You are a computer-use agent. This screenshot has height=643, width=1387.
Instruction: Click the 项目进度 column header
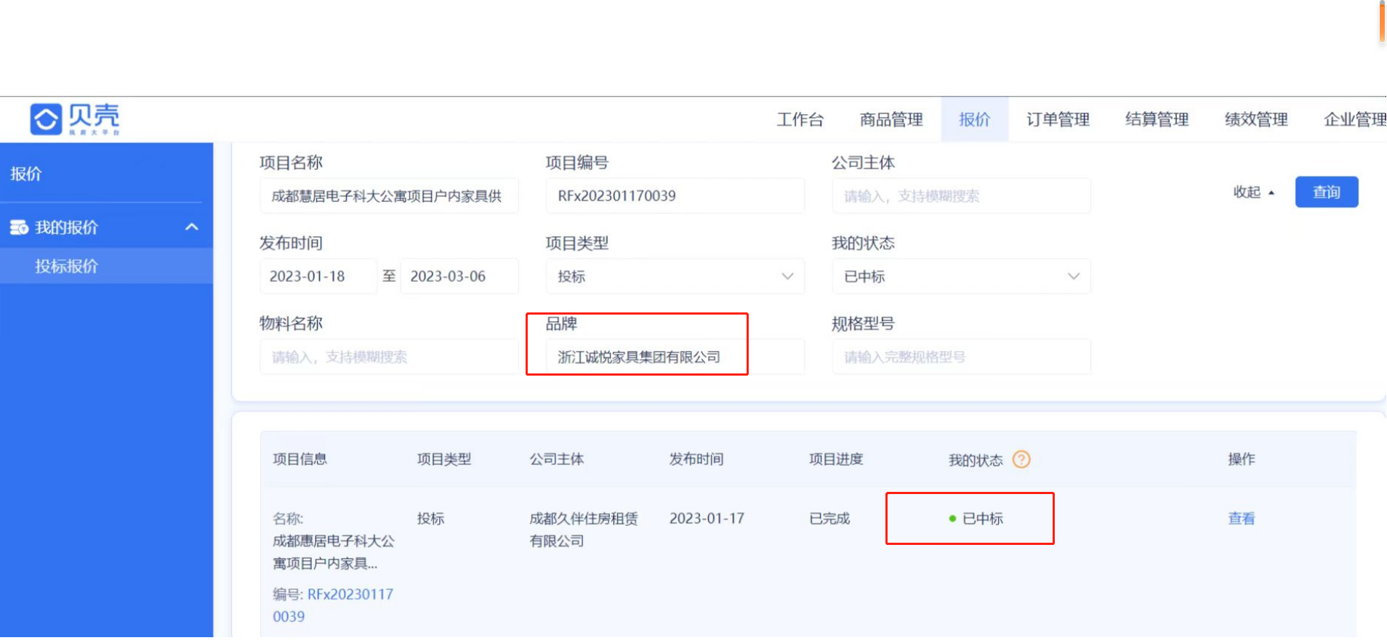click(x=836, y=459)
